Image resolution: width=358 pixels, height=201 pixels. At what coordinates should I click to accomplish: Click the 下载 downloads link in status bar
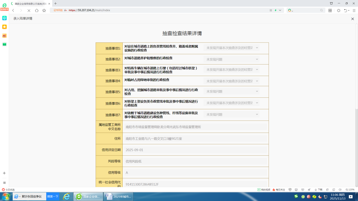319,190
